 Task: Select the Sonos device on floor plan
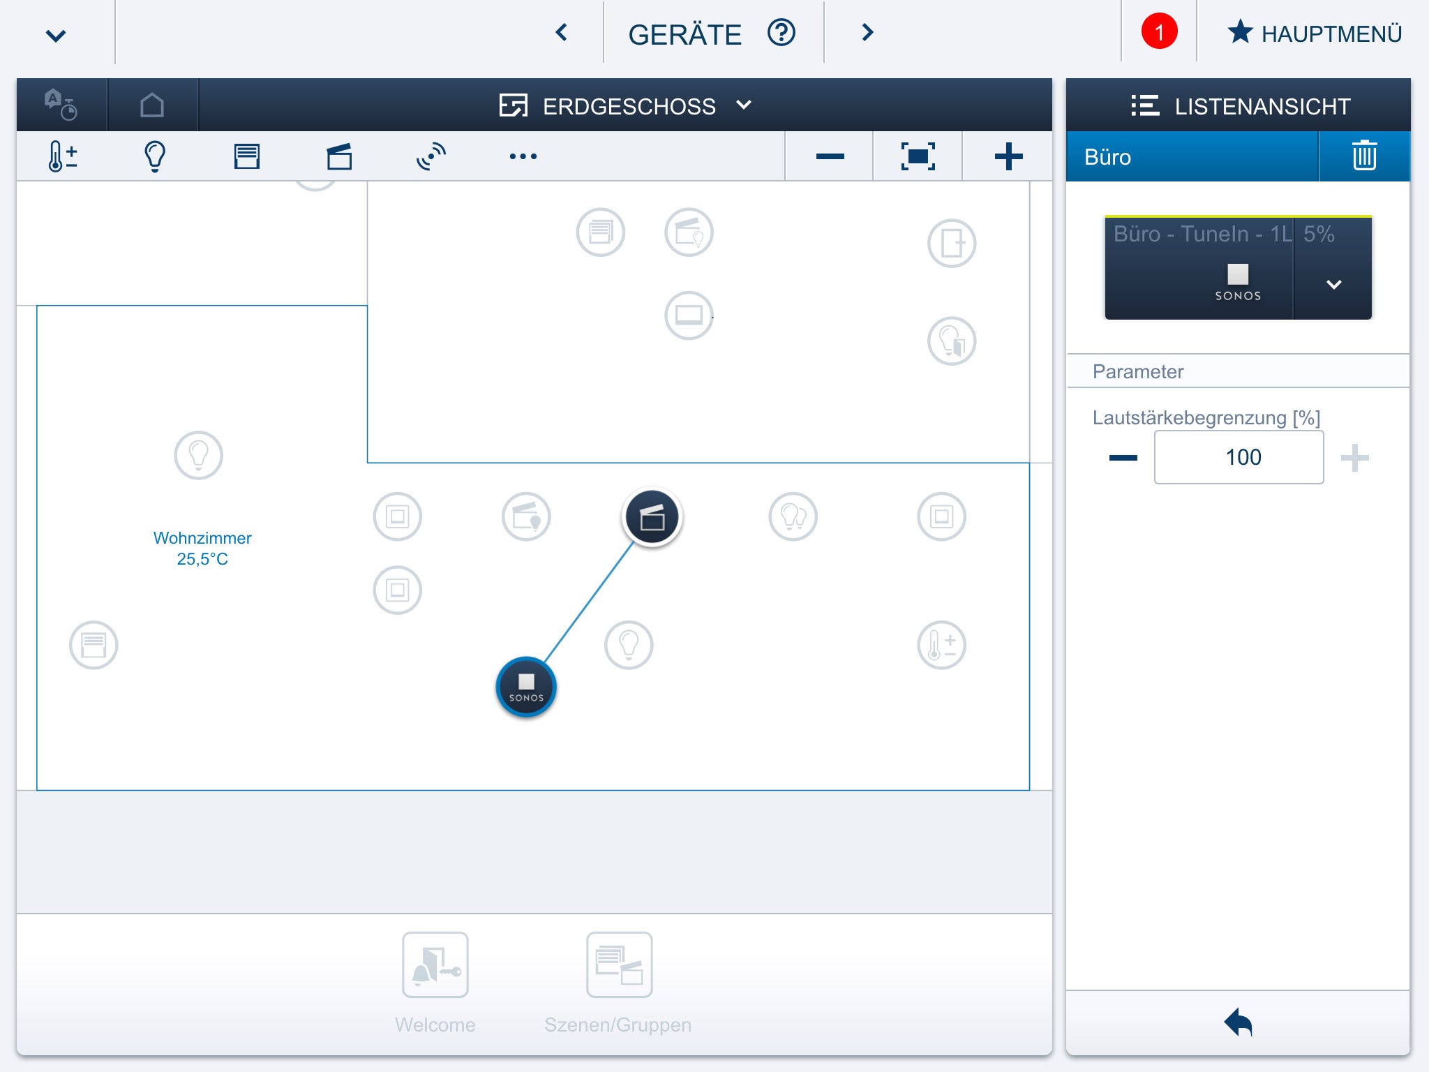pyautogui.click(x=526, y=687)
